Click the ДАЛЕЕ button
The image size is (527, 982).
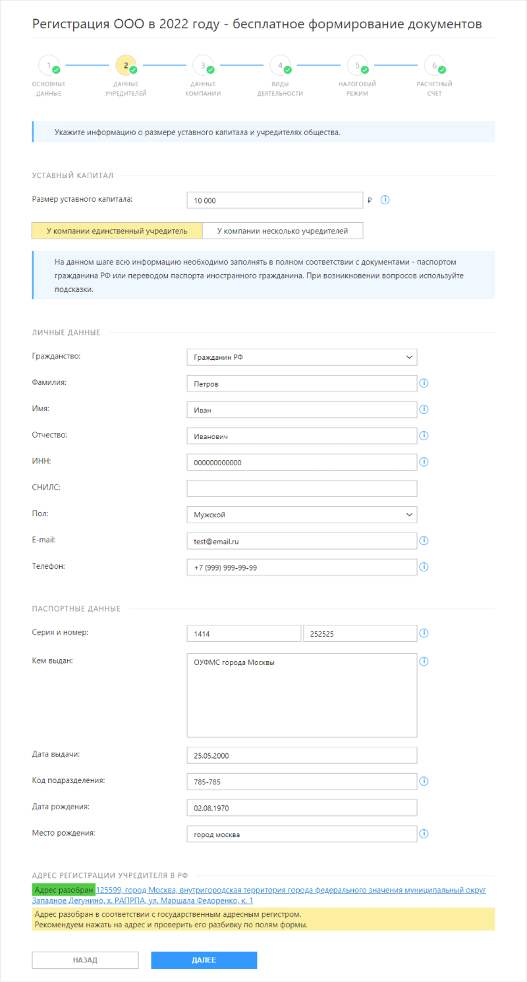[204, 960]
